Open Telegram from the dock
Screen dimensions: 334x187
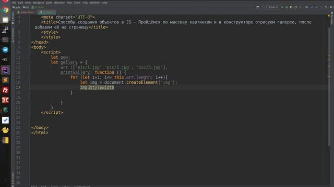click(x=5, y=50)
